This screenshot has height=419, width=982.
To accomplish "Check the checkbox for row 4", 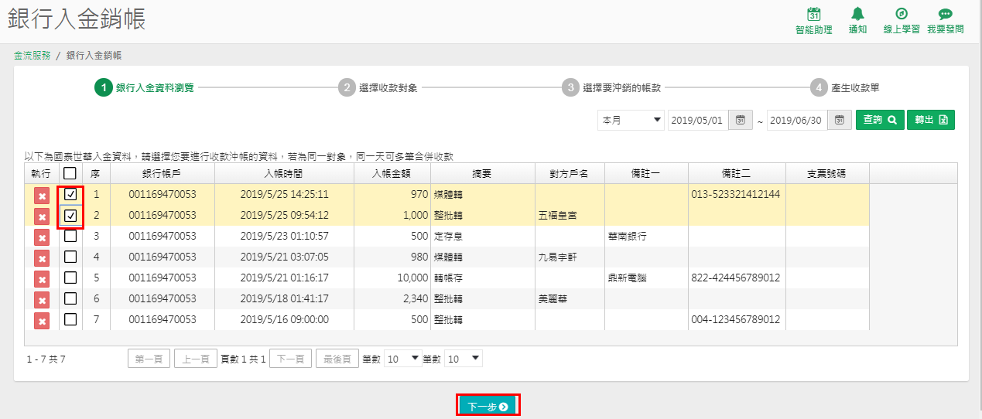I will [70, 256].
